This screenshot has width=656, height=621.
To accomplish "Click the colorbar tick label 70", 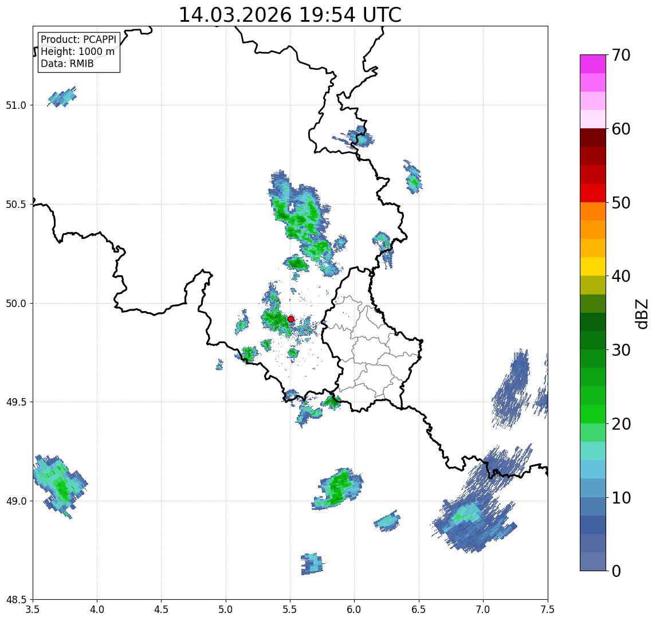I will [621, 55].
